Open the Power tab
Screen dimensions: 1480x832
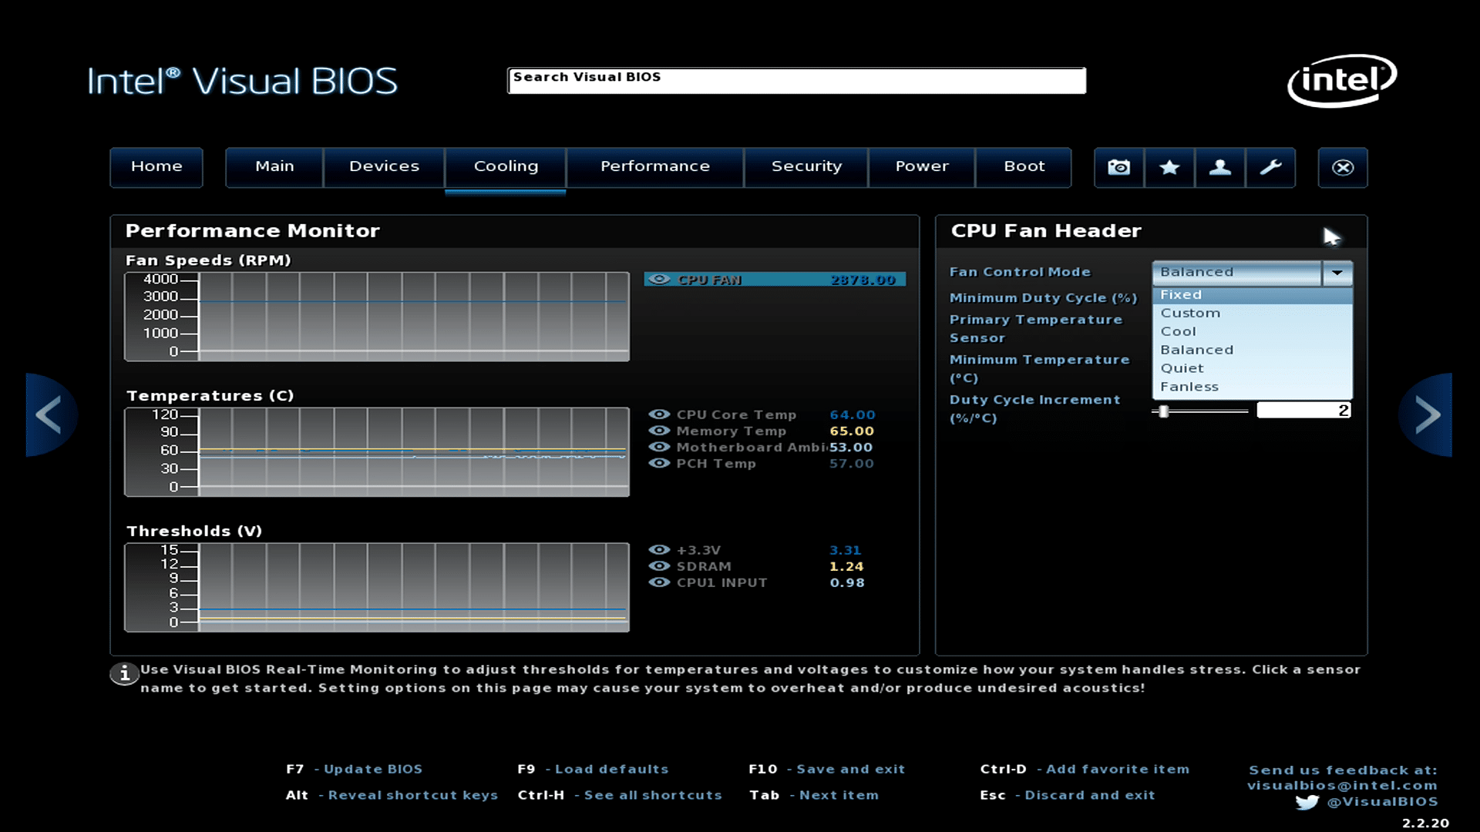coord(922,167)
